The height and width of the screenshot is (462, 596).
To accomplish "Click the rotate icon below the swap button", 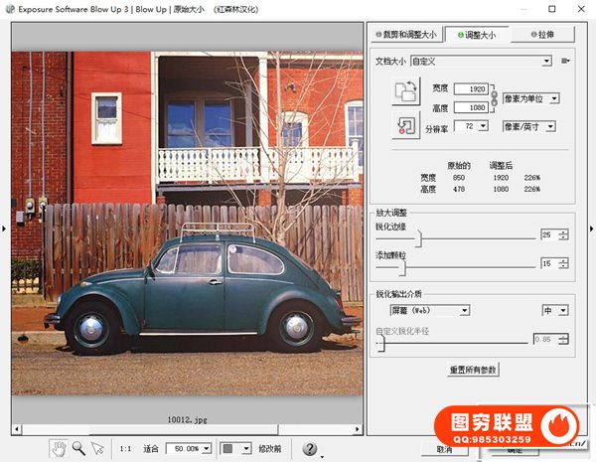I will 405,126.
